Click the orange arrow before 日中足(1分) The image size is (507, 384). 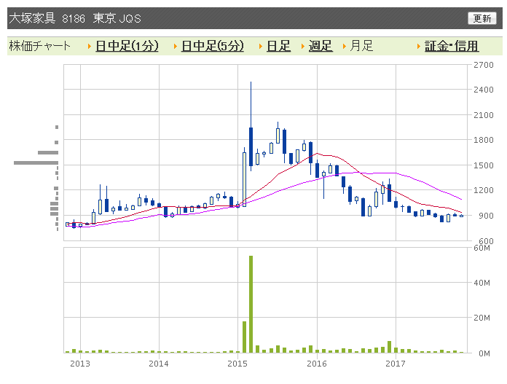pos(90,46)
